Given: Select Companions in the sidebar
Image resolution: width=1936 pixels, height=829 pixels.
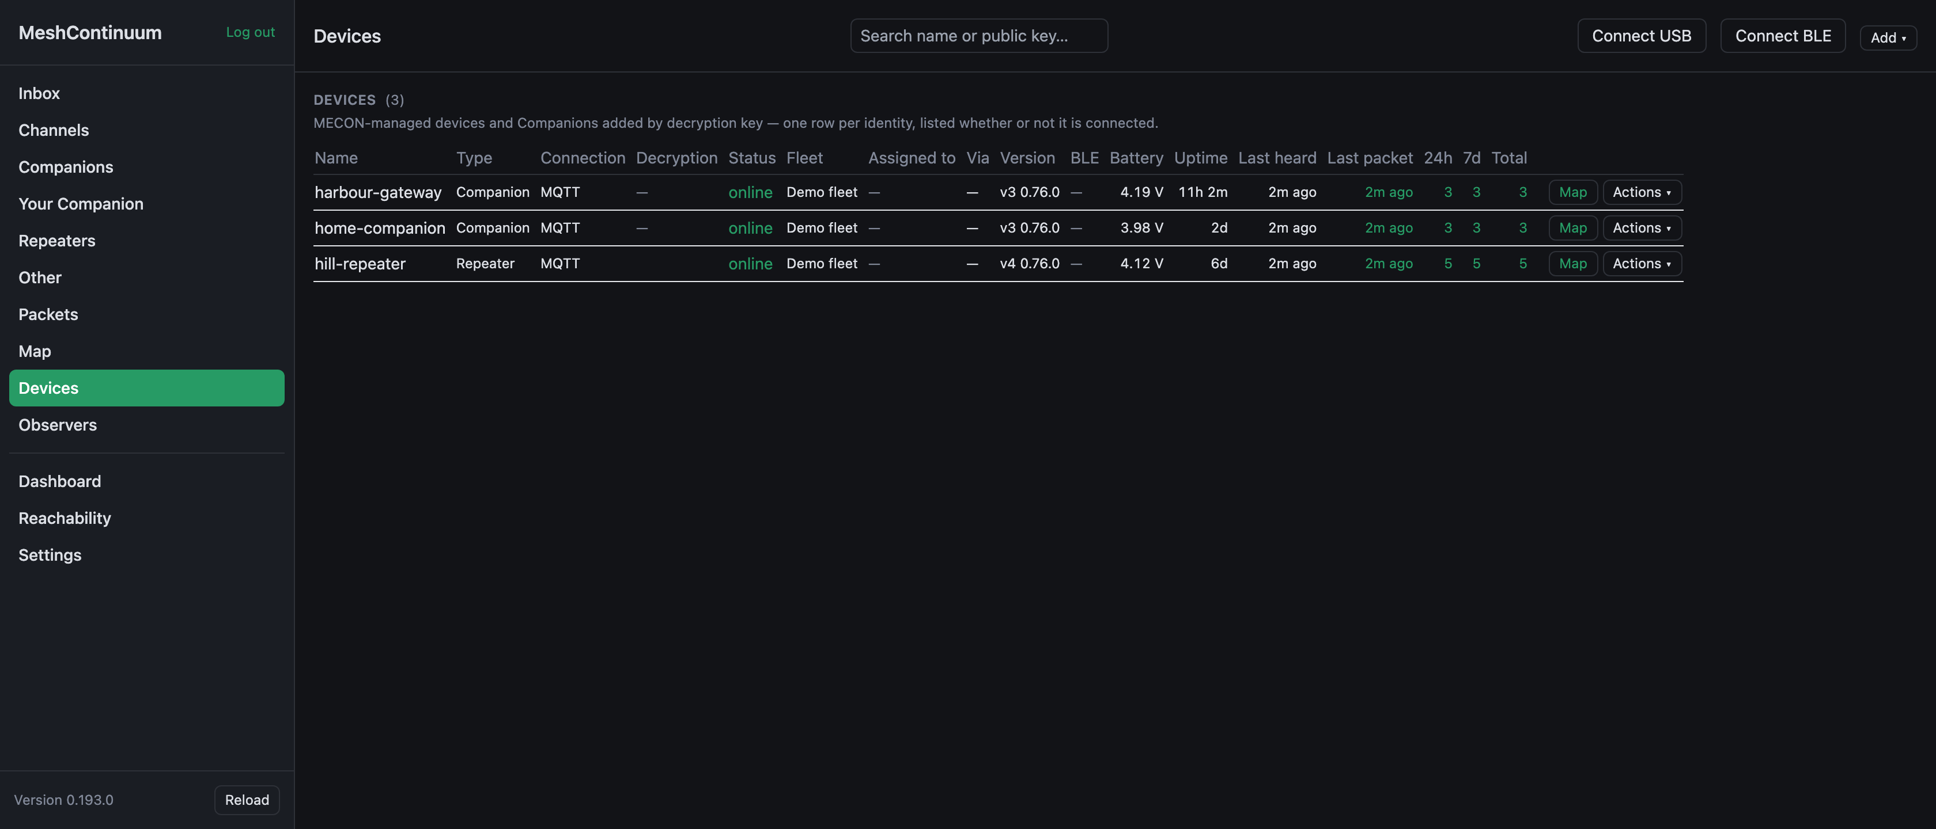Looking at the screenshot, I should 146,167.
